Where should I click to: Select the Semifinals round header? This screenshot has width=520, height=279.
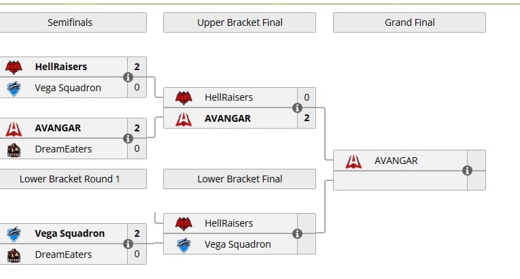pos(70,22)
